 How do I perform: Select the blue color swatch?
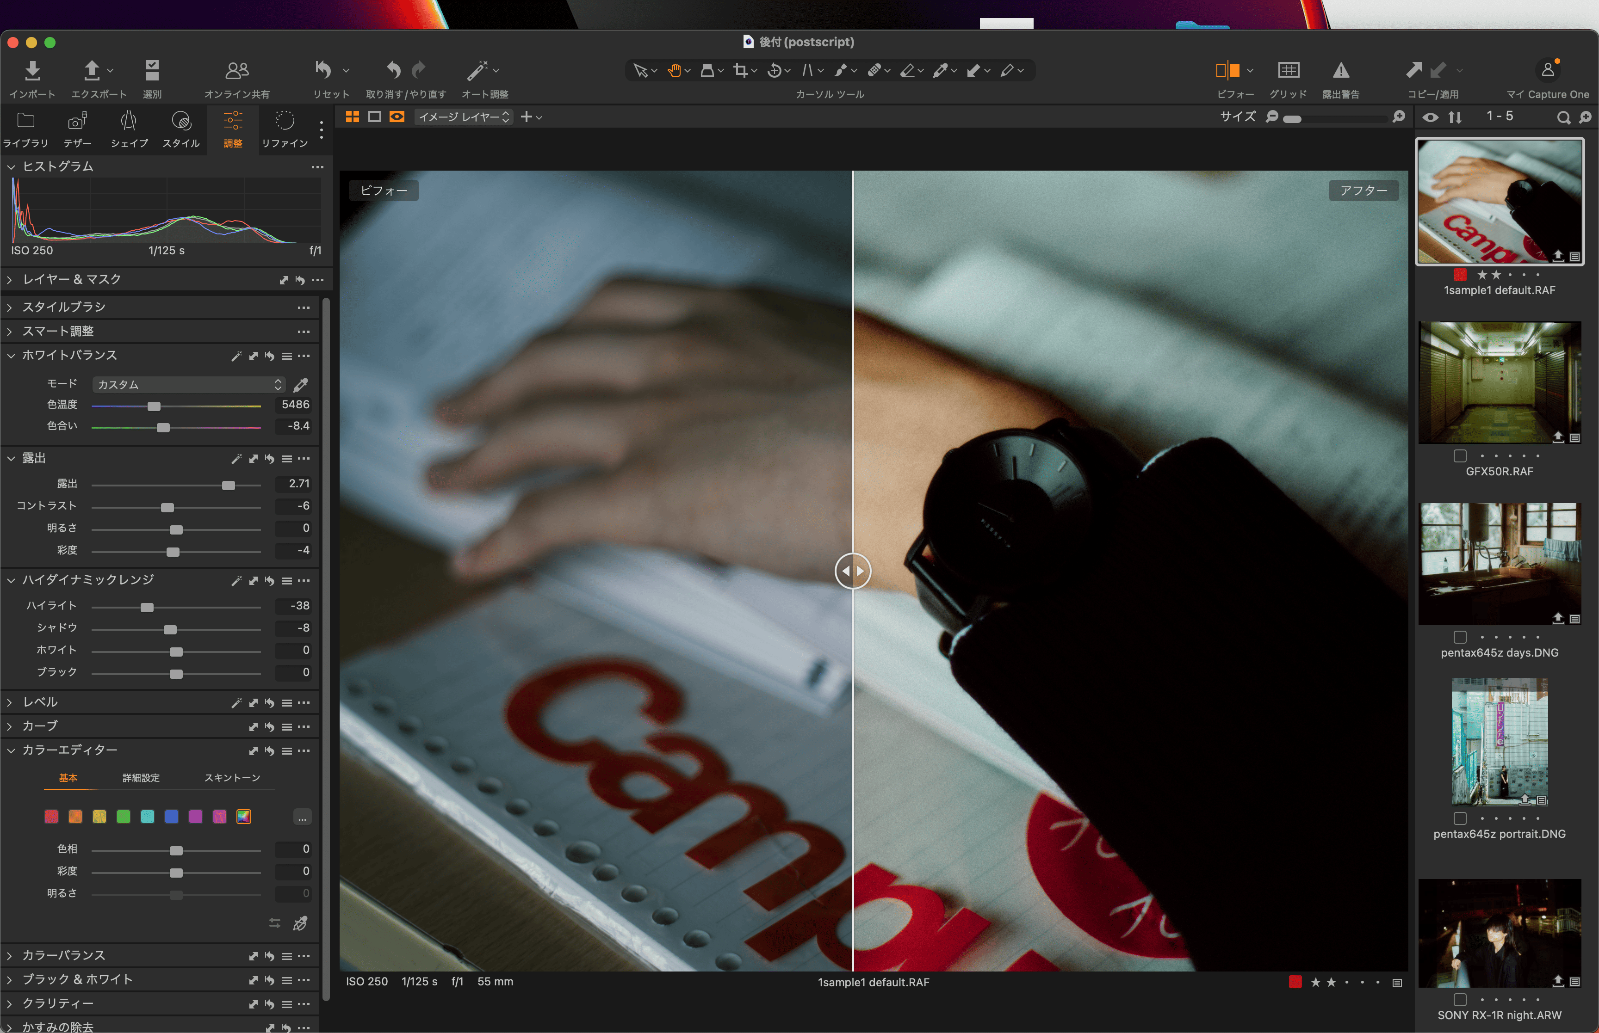[172, 816]
